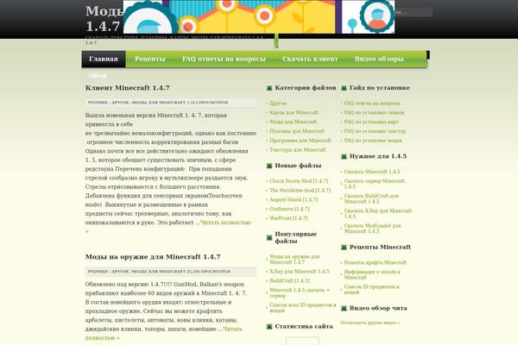Open X-Ray для Minecraft 1.4.5 popular file
The height and width of the screenshot is (345, 518).
pyautogui.click(x=300, y=272)
